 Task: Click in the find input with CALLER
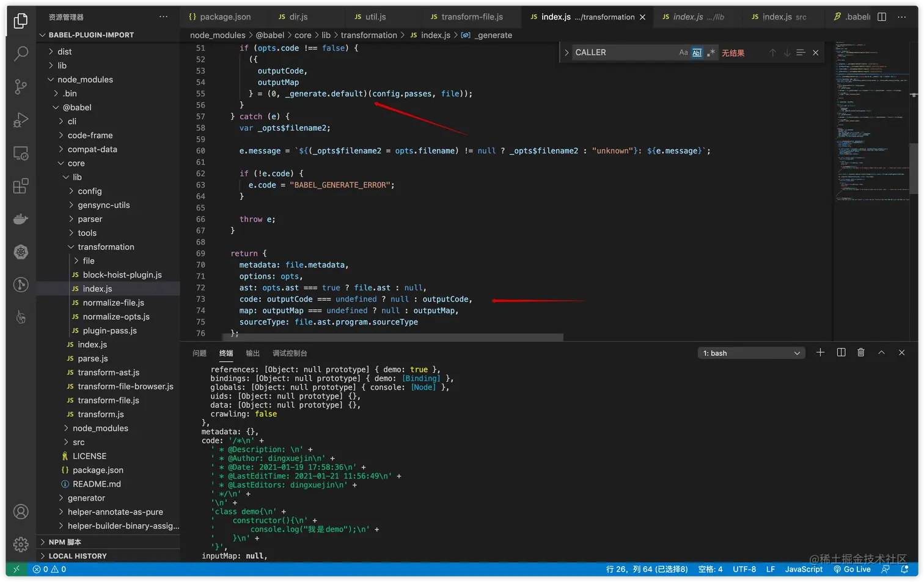click(623, 53)
